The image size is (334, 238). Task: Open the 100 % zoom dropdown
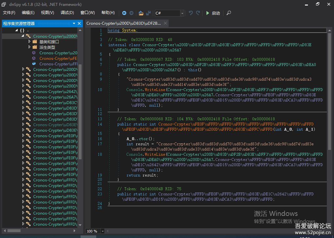point(103,231)
